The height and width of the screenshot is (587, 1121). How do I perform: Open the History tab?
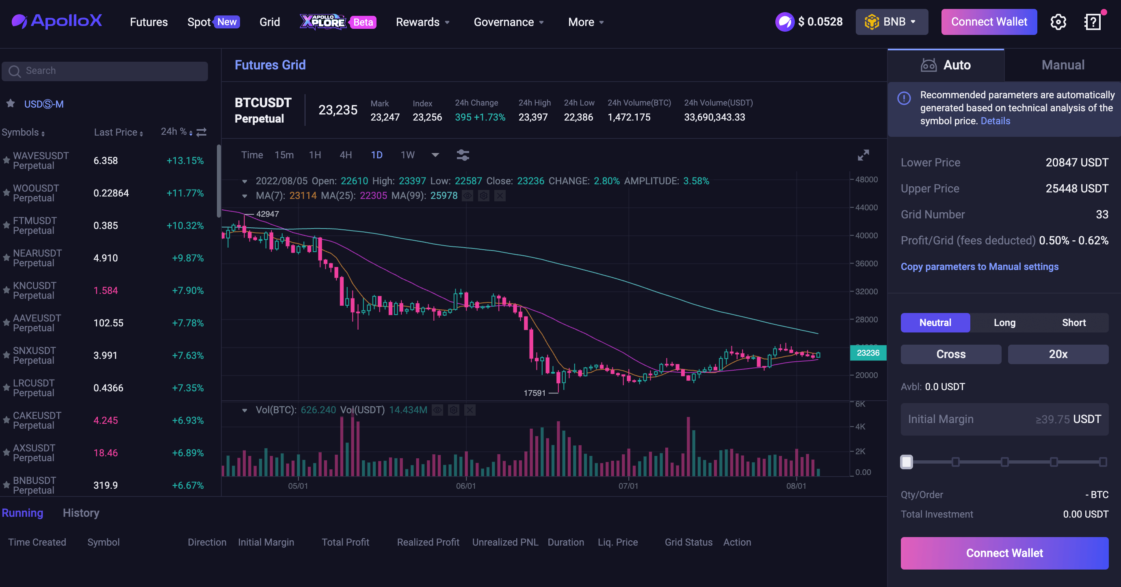[81, 513]
